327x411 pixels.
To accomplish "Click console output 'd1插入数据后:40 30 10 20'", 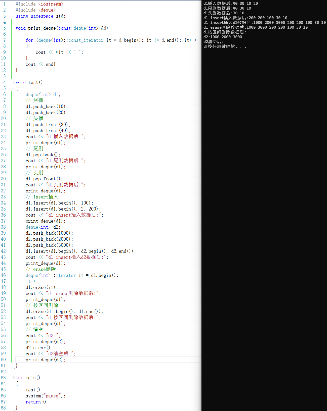I will pos(231,4).
